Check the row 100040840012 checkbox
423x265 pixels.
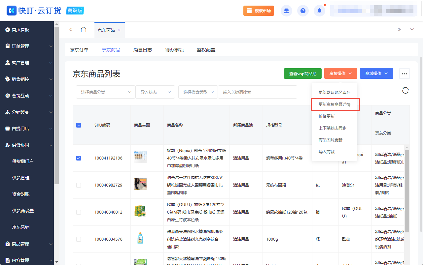pos(79,212)
